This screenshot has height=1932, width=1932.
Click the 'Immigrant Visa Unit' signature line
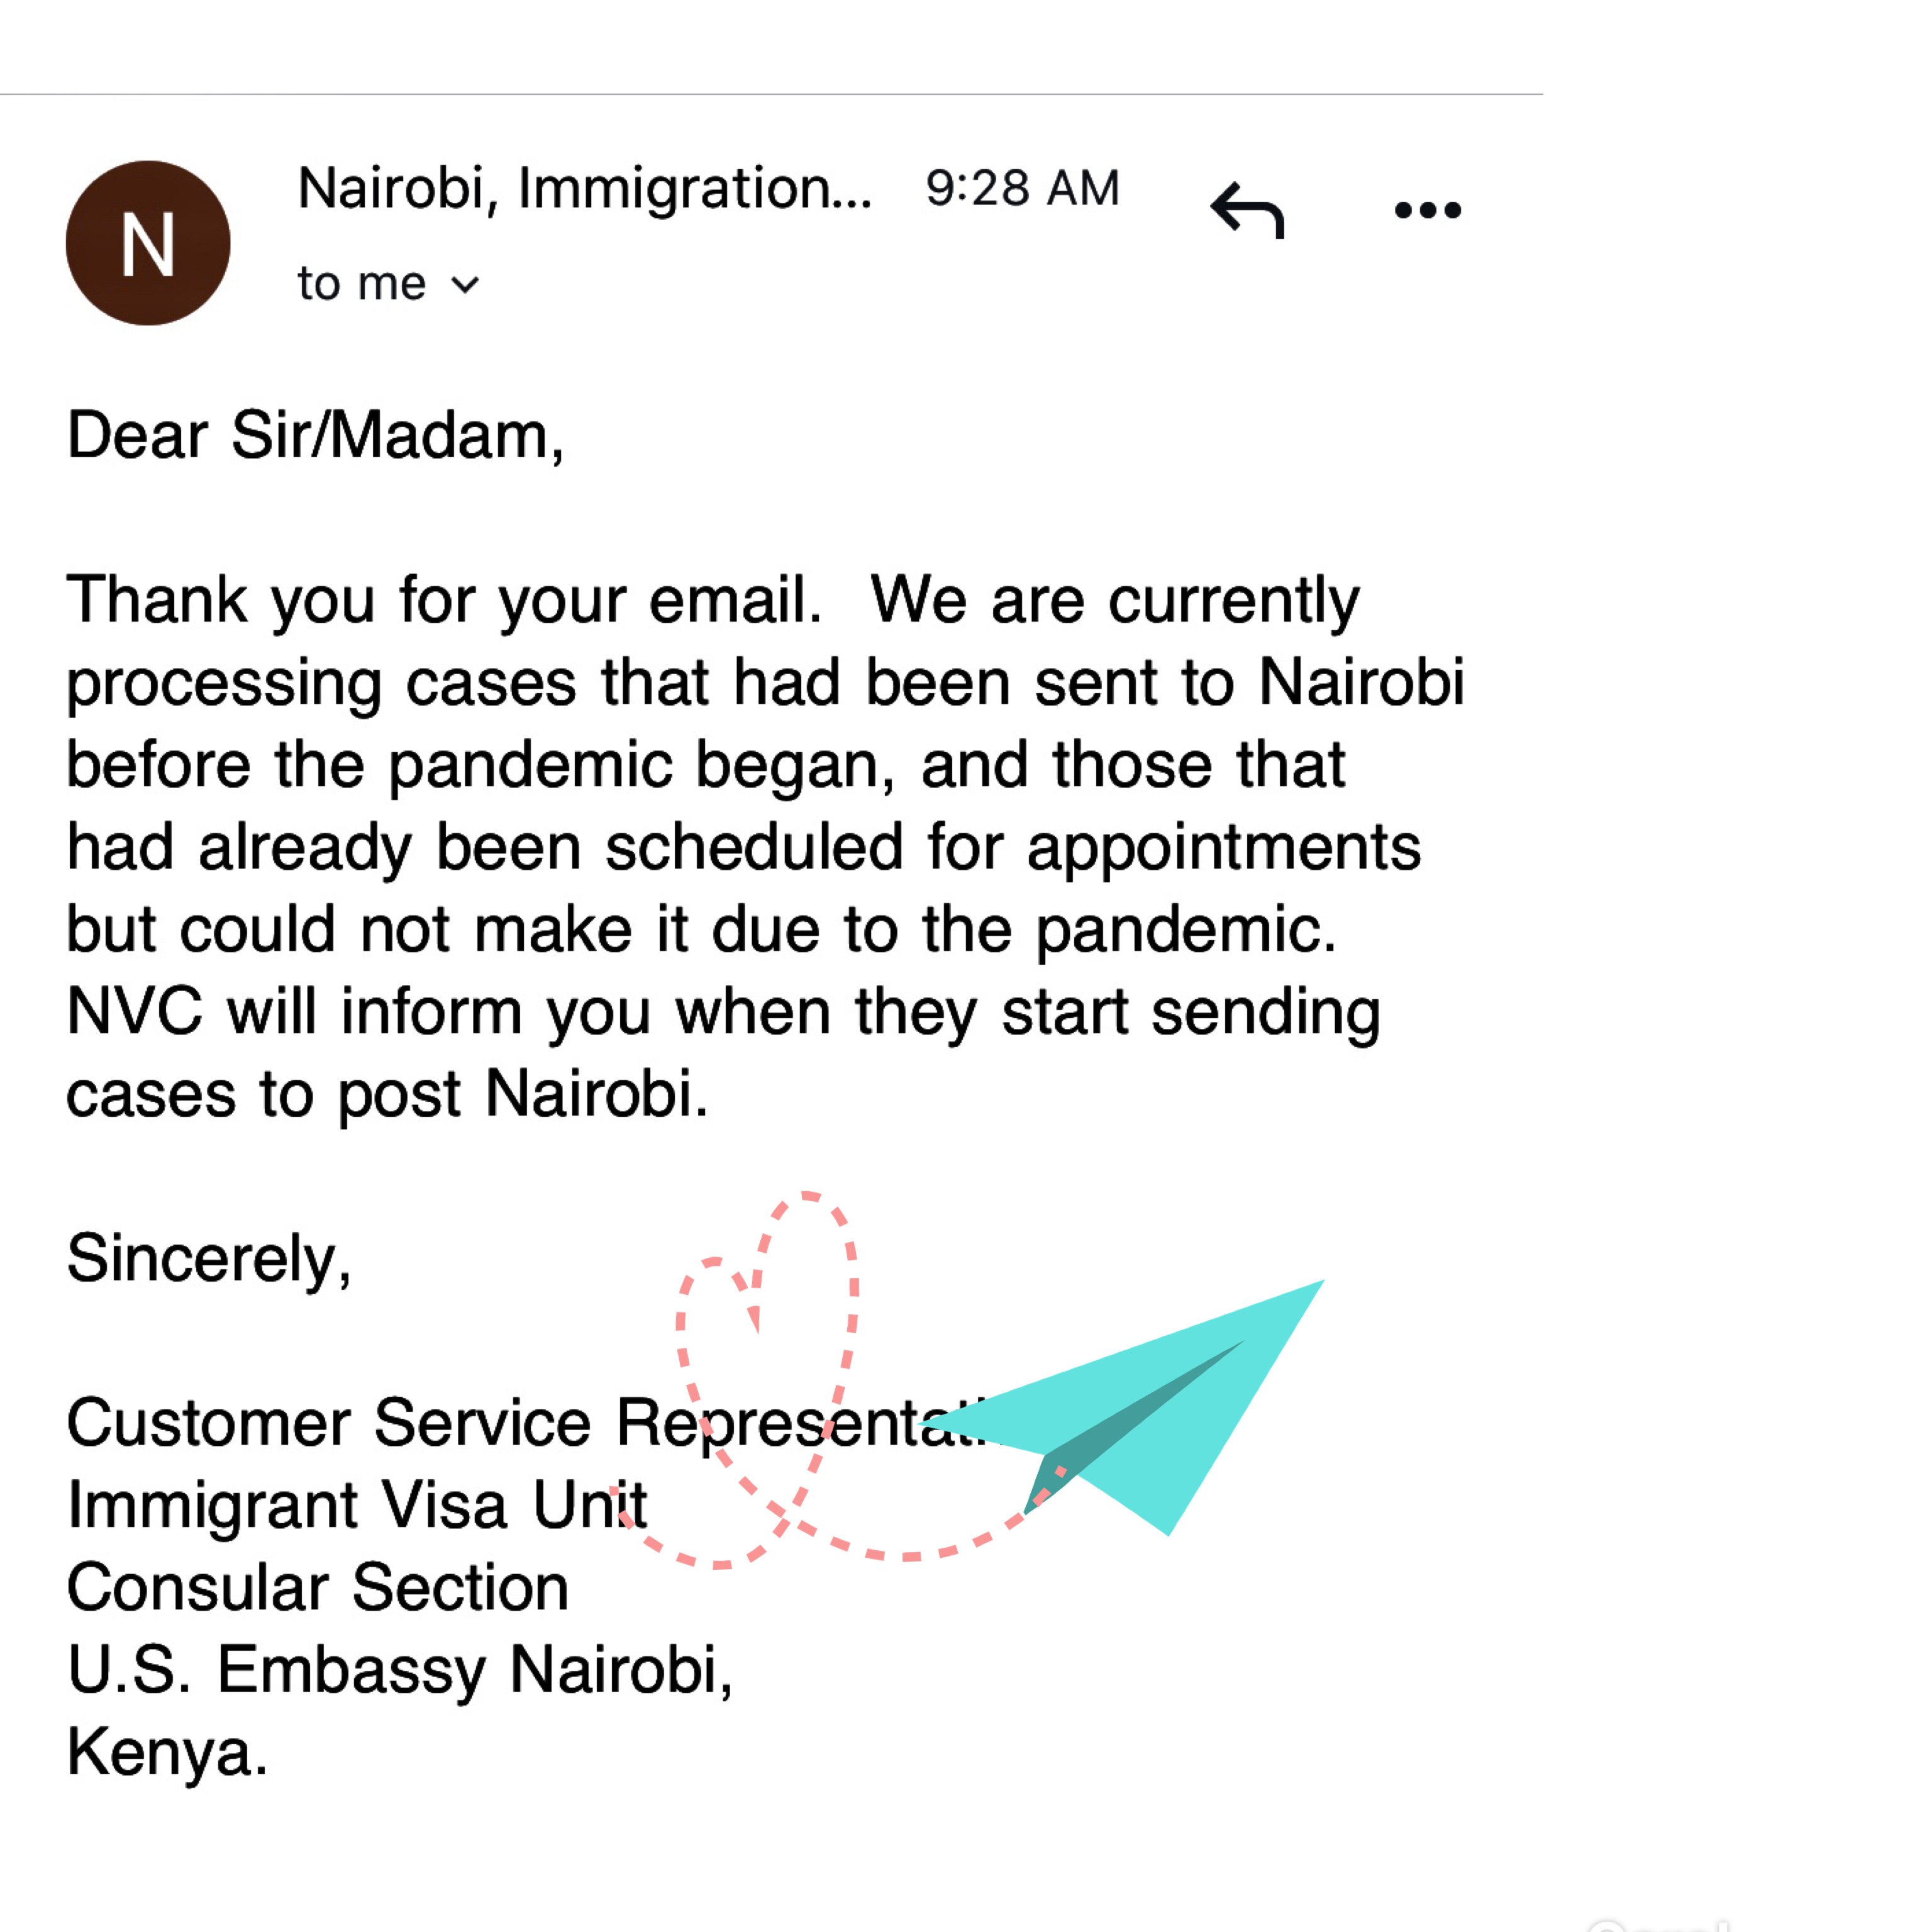tap(357, 1506)
